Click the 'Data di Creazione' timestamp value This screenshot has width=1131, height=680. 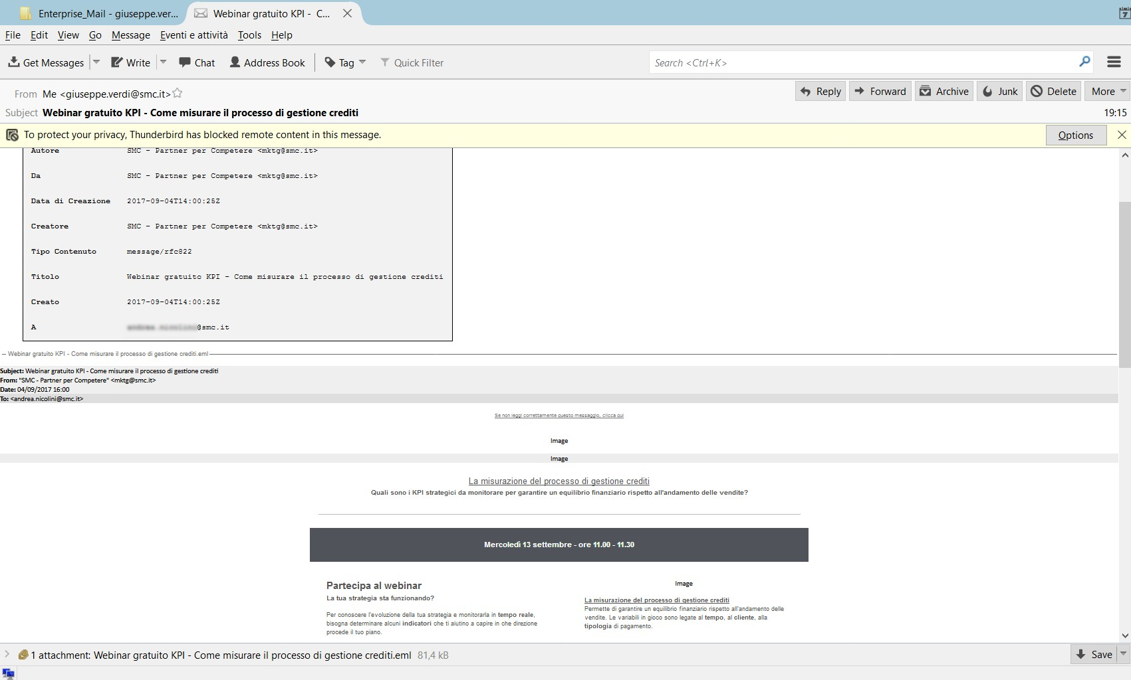174,201
